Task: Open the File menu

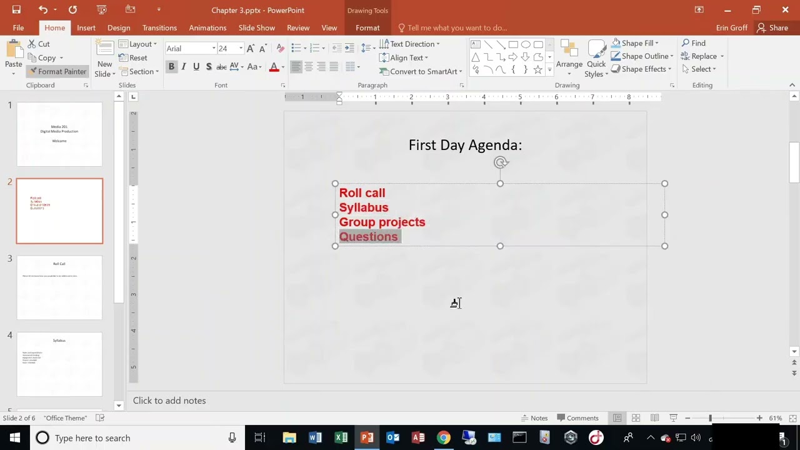Action: click(x=18, y=27)
